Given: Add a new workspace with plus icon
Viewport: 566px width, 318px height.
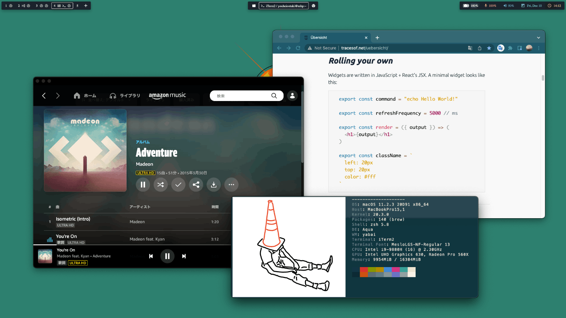Looking at the screenshot, I should 86,6.
